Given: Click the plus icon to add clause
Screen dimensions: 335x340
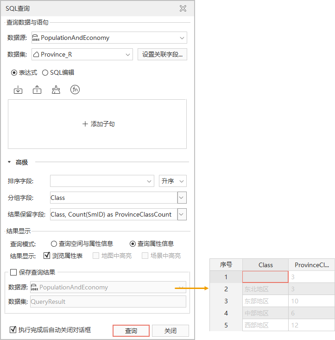Looking at the screenshot, I should [85, 124].
